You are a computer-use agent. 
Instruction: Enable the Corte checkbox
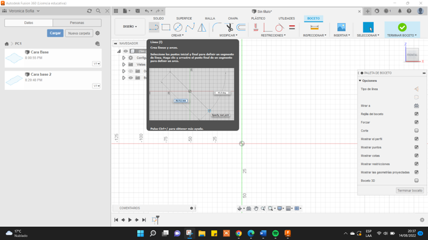point(416,131)
